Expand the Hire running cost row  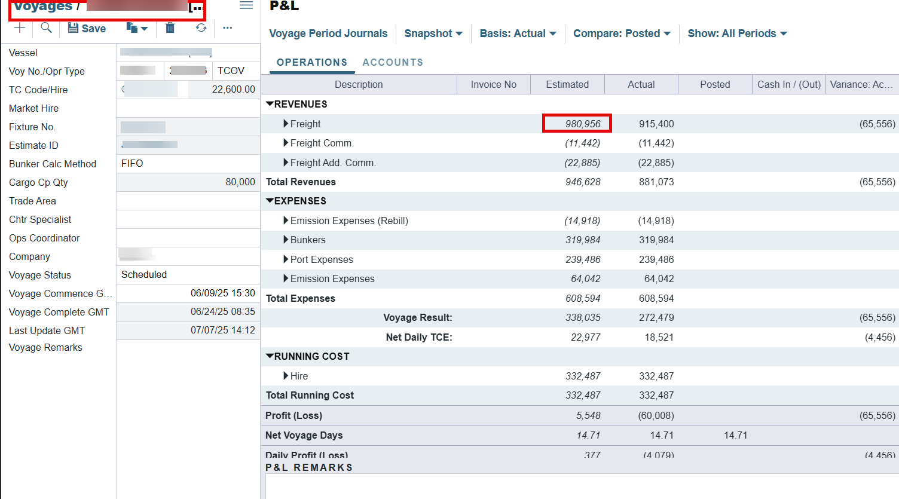pyautogui.click(x=286, y=376)
